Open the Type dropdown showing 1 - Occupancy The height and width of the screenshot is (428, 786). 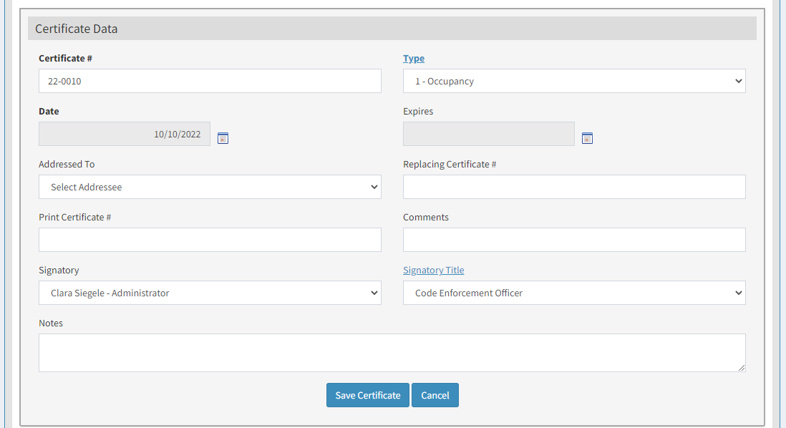(x=574, y=81)
